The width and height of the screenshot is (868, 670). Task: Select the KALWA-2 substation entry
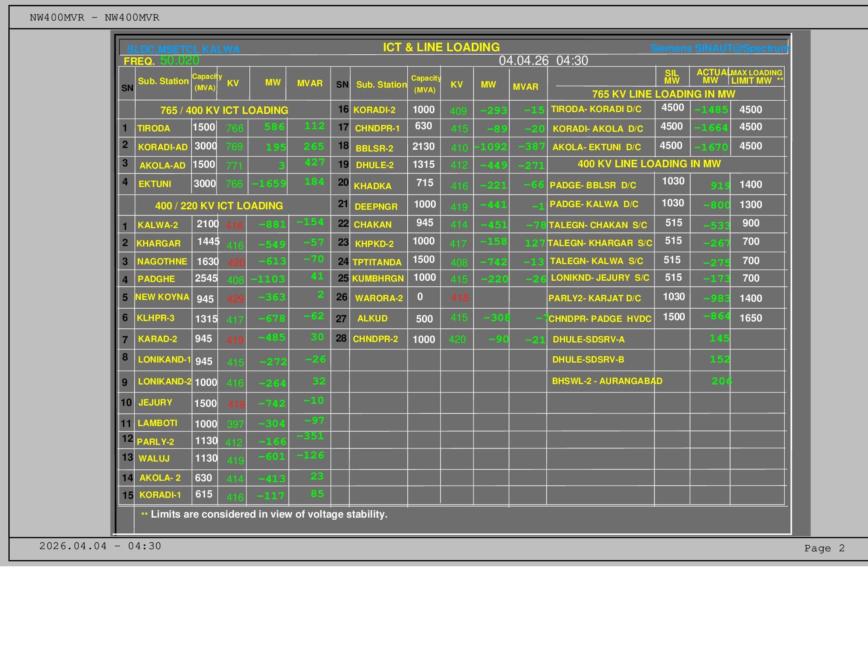click(158, 225)
